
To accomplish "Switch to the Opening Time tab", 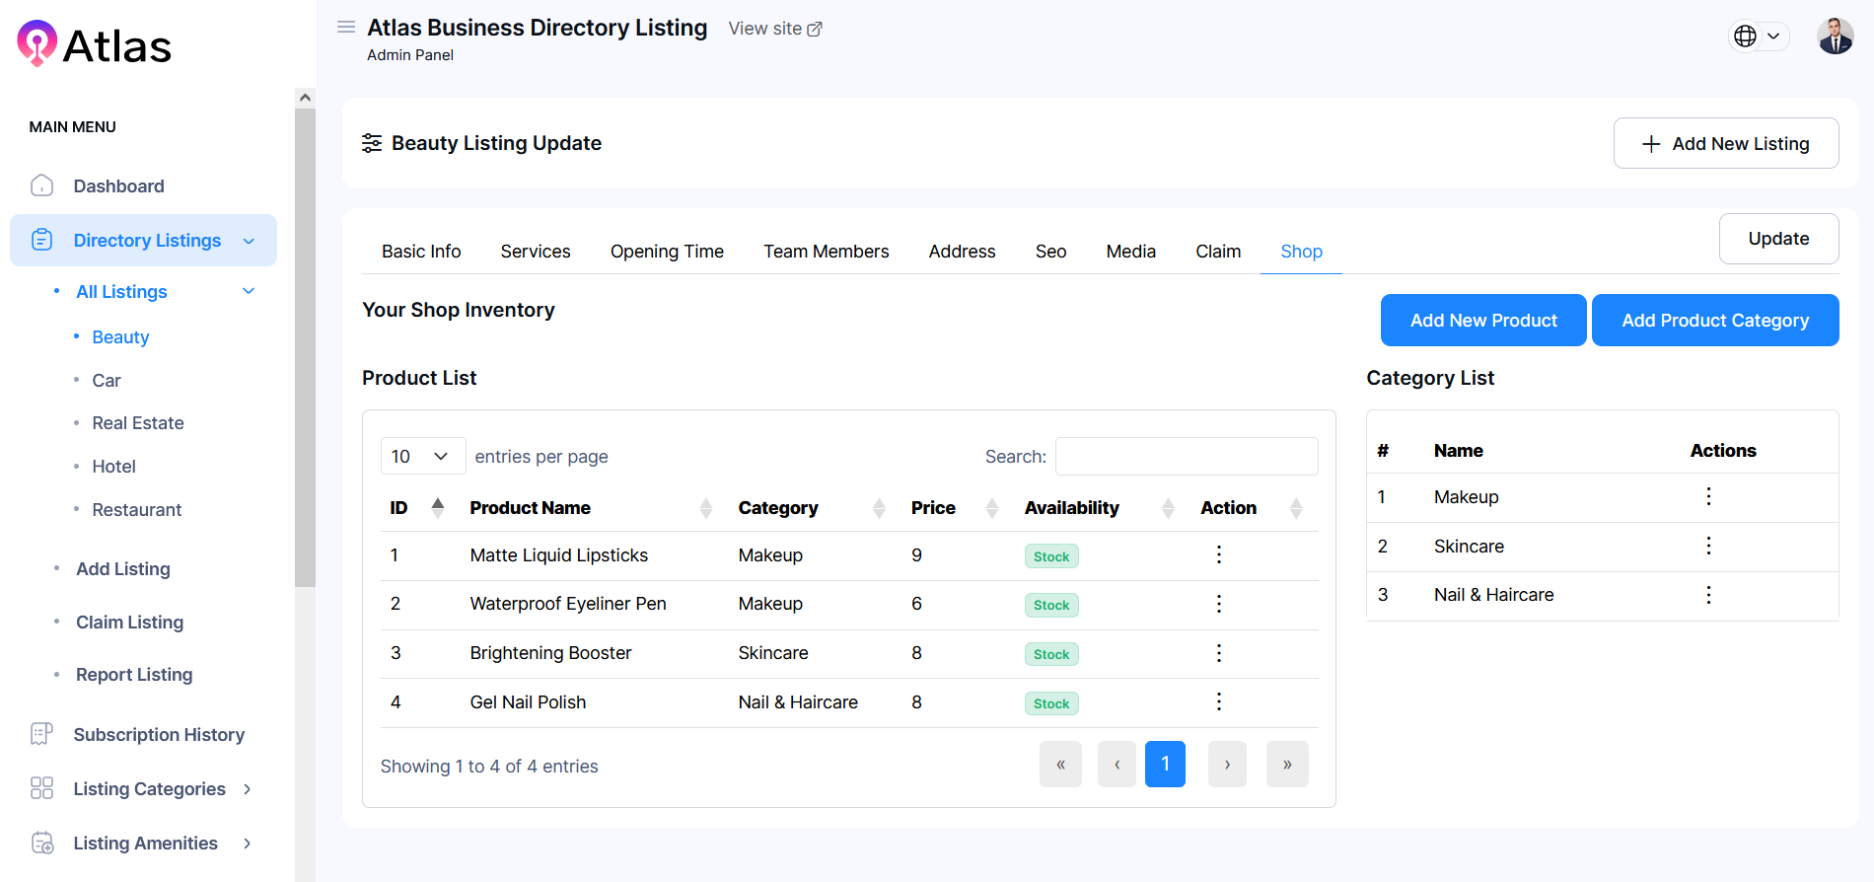I will [x=667, y=252].
